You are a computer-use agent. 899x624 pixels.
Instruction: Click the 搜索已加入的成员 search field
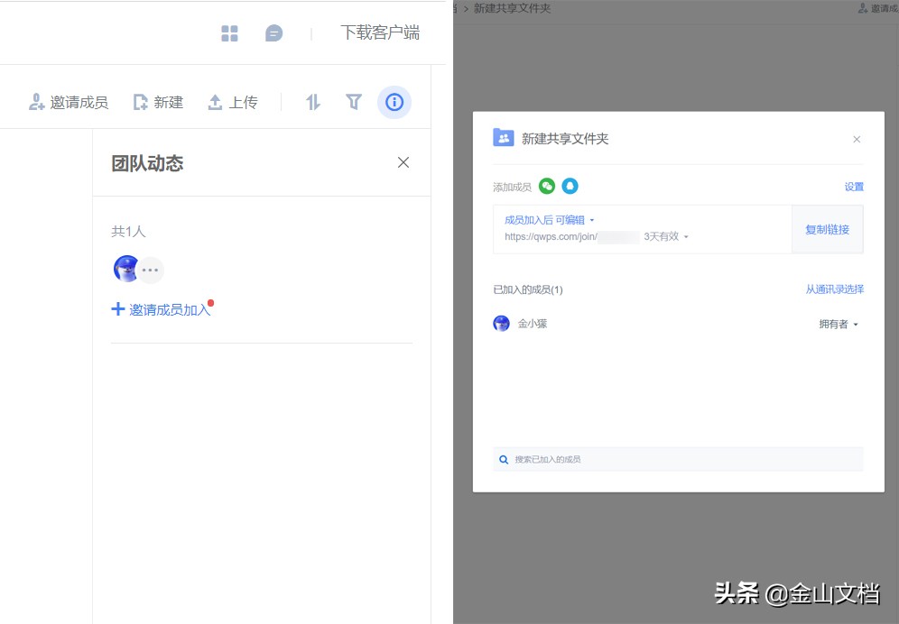(x=677, y=460)
